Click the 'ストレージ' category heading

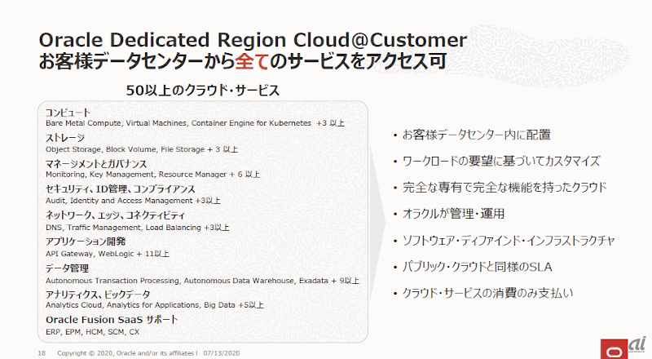65,138
